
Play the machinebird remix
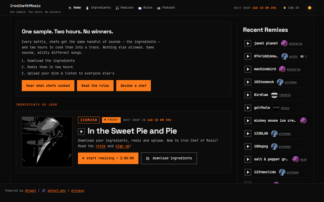[247, 69]
